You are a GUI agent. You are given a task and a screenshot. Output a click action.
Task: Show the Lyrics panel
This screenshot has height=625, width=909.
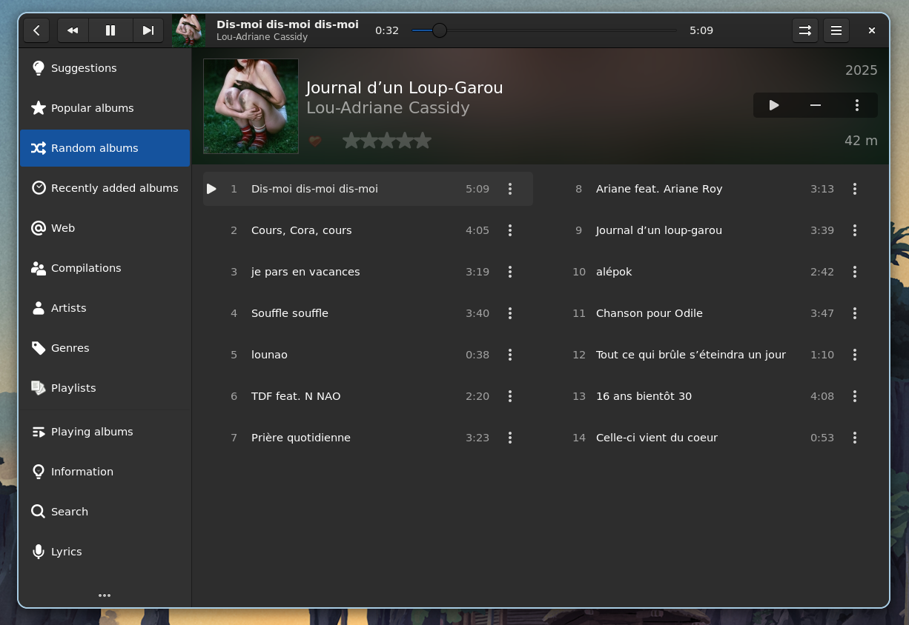pyautogui.click(x=66, y=551)
